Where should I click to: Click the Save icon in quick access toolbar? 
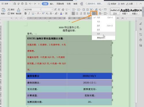click(x=15, y=4)
